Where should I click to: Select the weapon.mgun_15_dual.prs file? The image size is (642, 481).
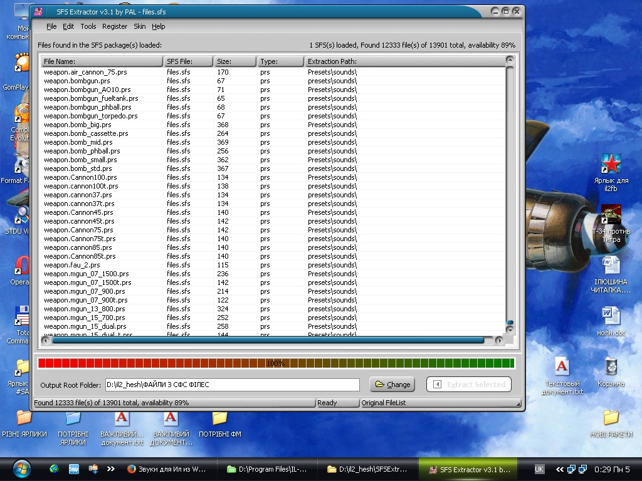85,327
